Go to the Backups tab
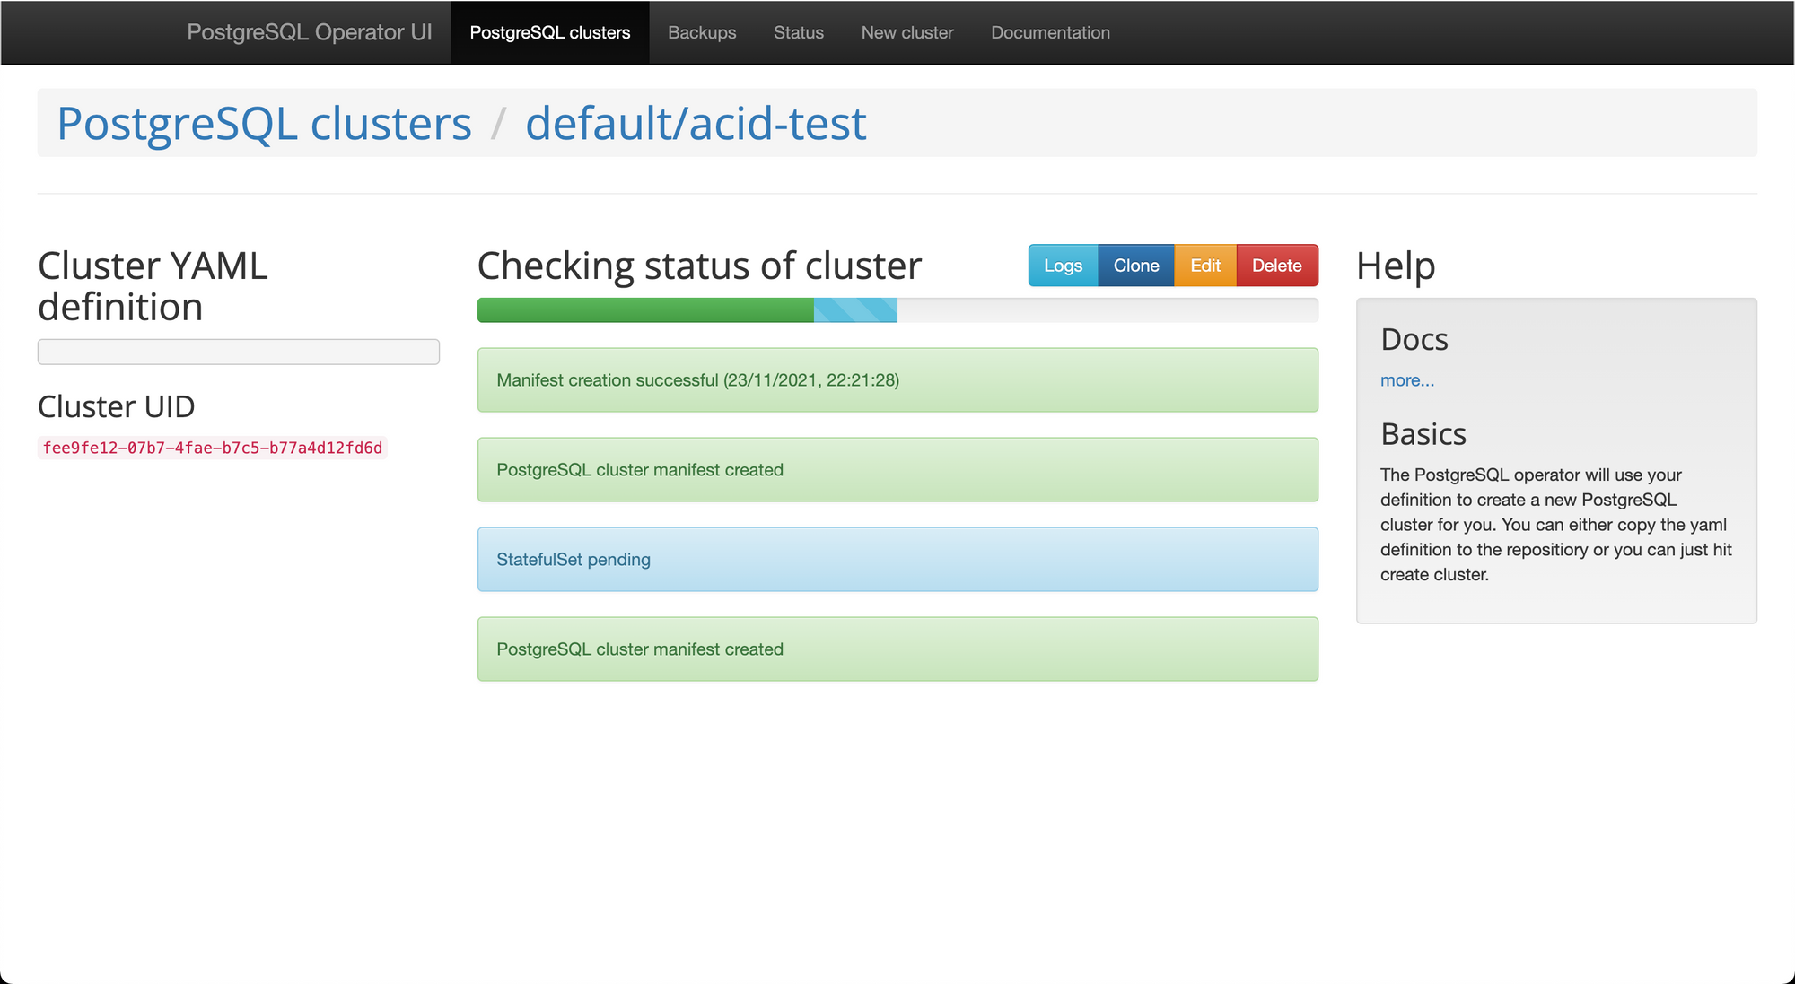Image resolution: width=1795 pixels, height=984 pixels. [x=701, y=32]
